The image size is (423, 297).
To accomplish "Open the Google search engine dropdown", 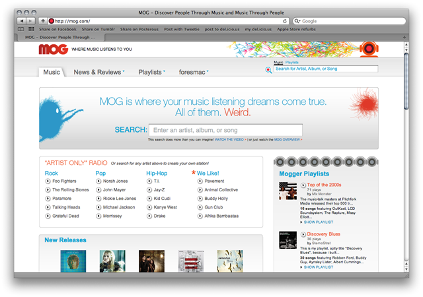I will [297, 21].
